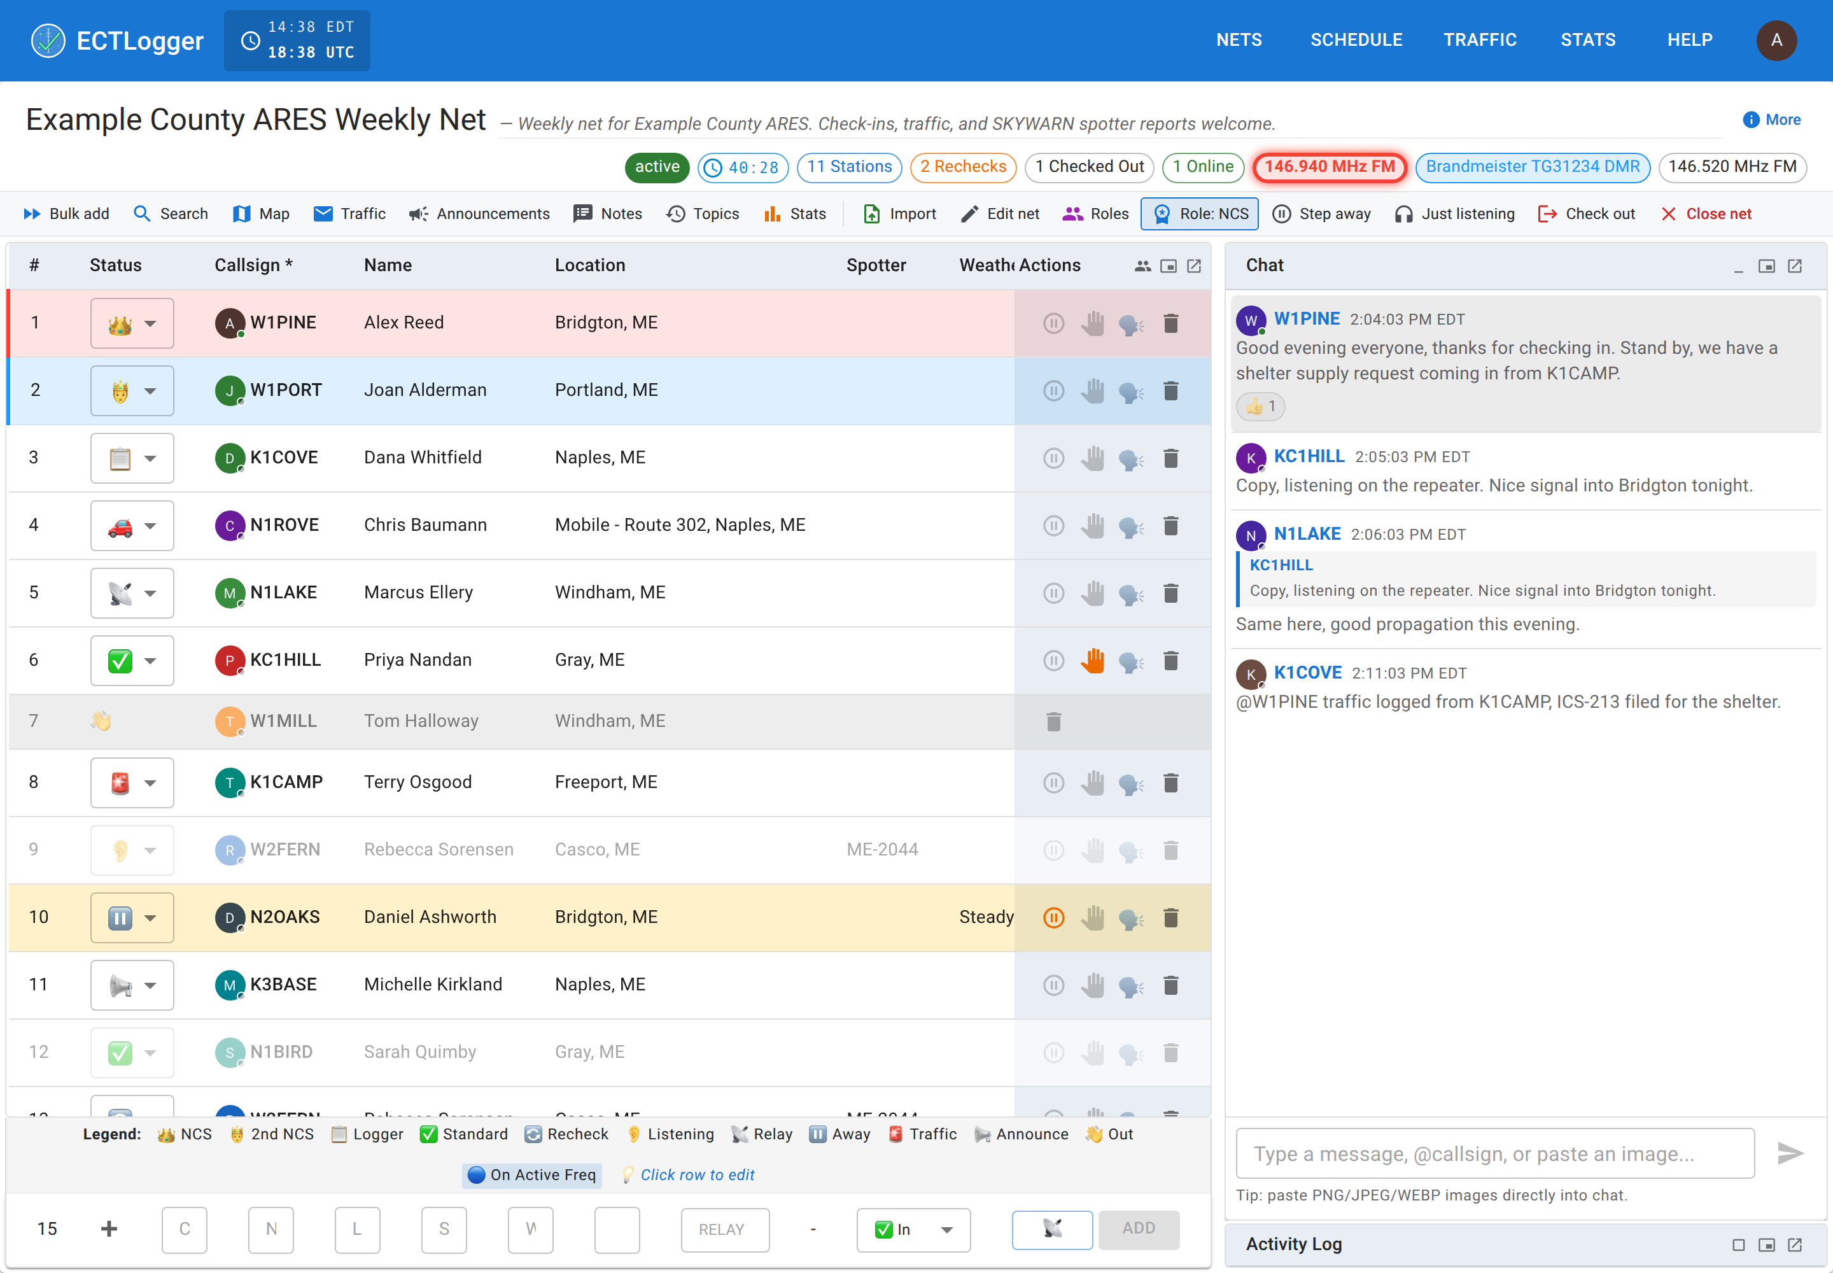This screenshot has width=1833, height=1273.
Task: Click Check out in toolbar
Action: point(1587,214)
